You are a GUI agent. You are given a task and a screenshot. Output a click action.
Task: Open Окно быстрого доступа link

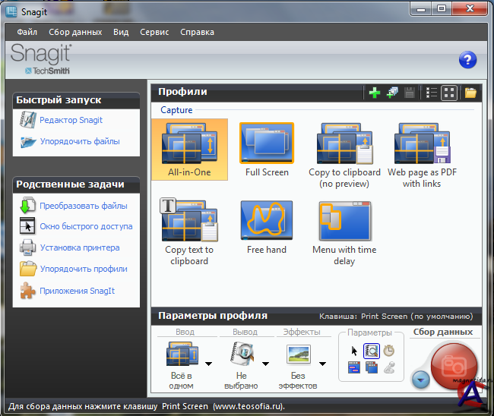point(86,226)
